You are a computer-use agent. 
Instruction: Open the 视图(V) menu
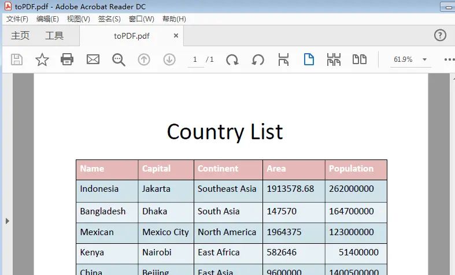click(x=79, y=19)
